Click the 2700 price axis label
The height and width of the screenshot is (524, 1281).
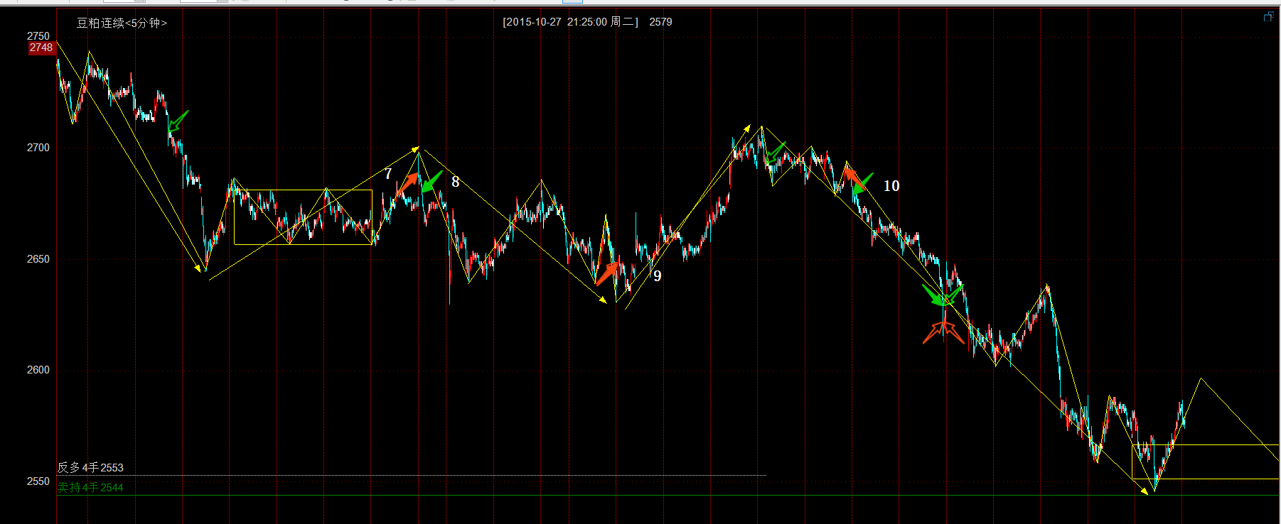click(38, 148)
